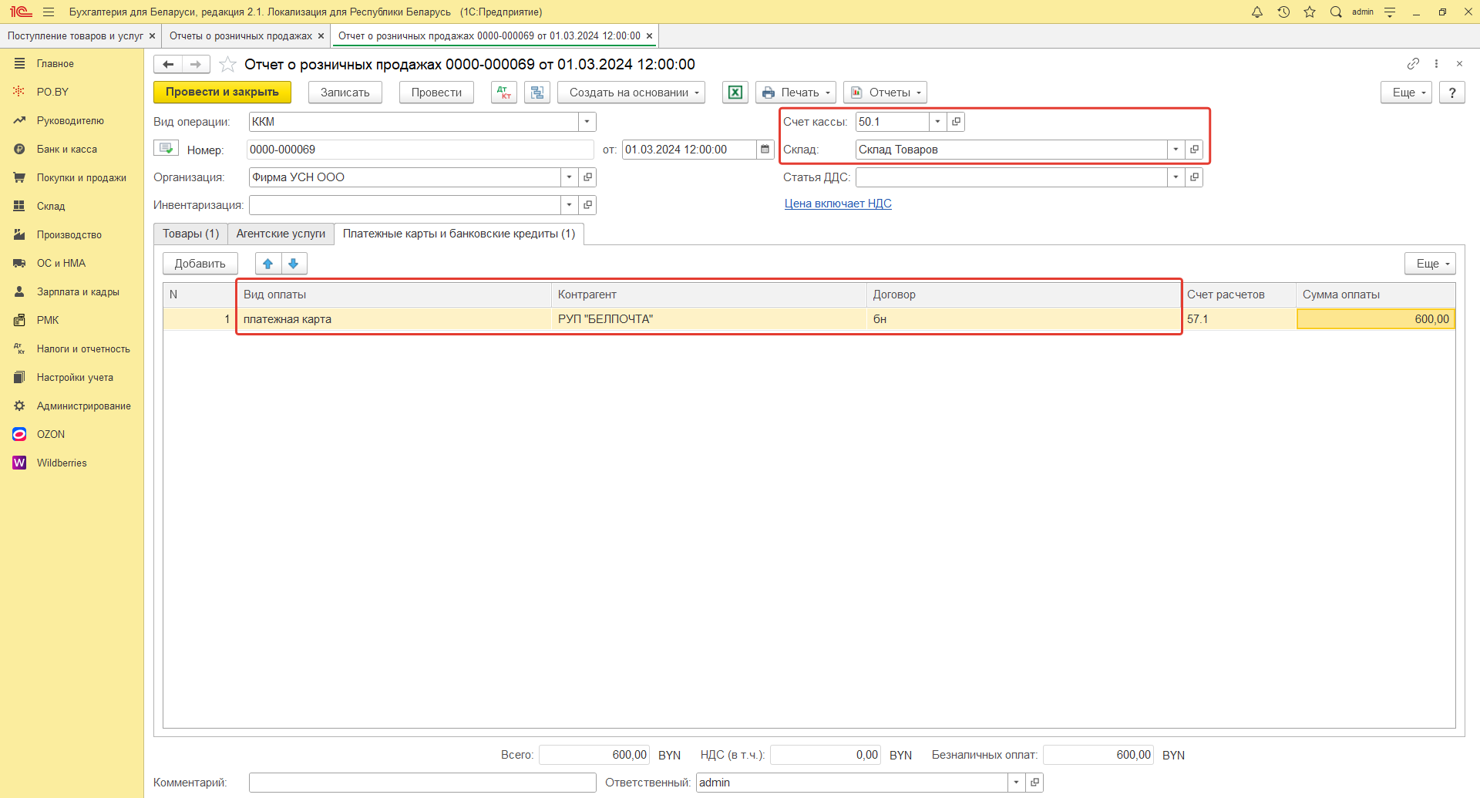
Task: Open Отчеты dropdown menu
Action: click(x=885, y=93)
